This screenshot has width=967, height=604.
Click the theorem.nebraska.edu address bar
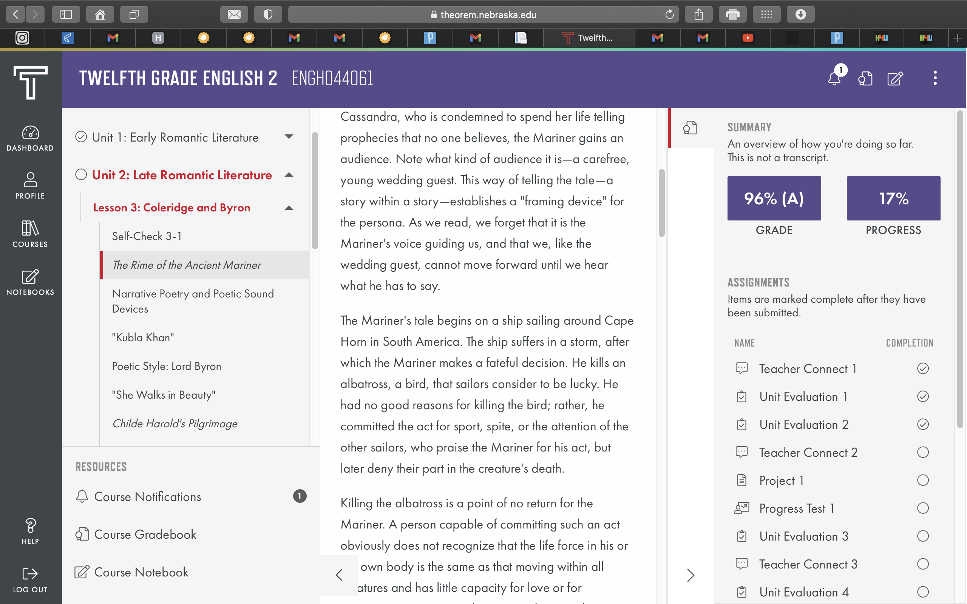click(x=483, y=15)
